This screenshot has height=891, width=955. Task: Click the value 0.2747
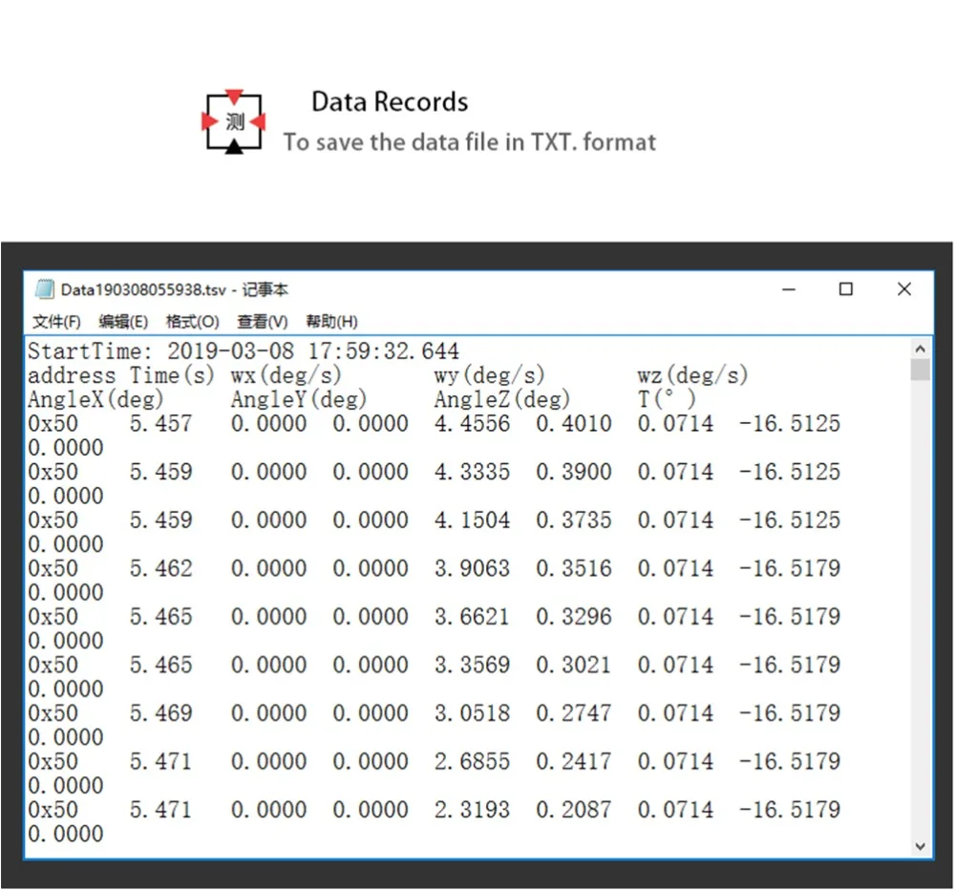click(x=574, y=713)
